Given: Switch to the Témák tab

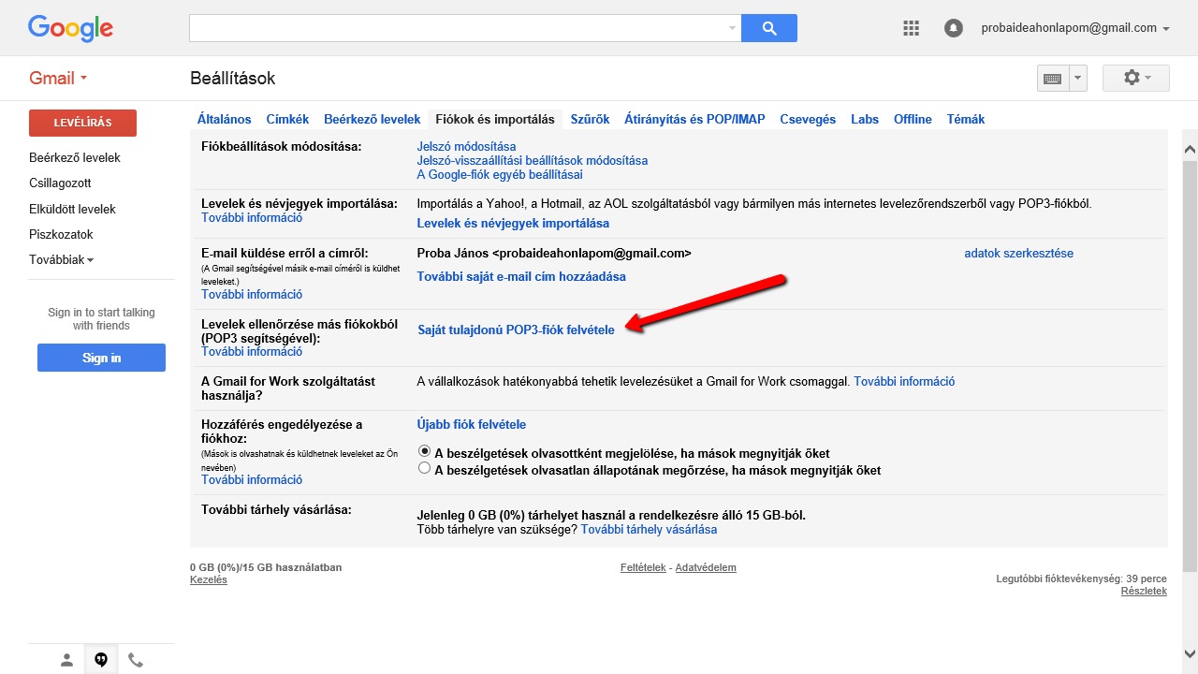Looking at the screenshot, I should (x=966, y=119).
